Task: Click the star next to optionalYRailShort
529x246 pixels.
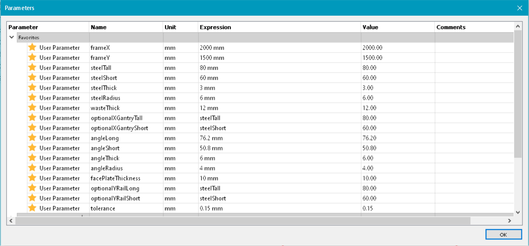Action: pyautogui.click(x=33, y=198)
